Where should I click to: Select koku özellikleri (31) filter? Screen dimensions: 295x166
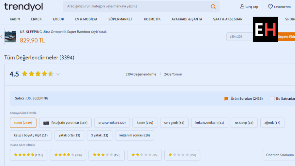pos(210,123)
